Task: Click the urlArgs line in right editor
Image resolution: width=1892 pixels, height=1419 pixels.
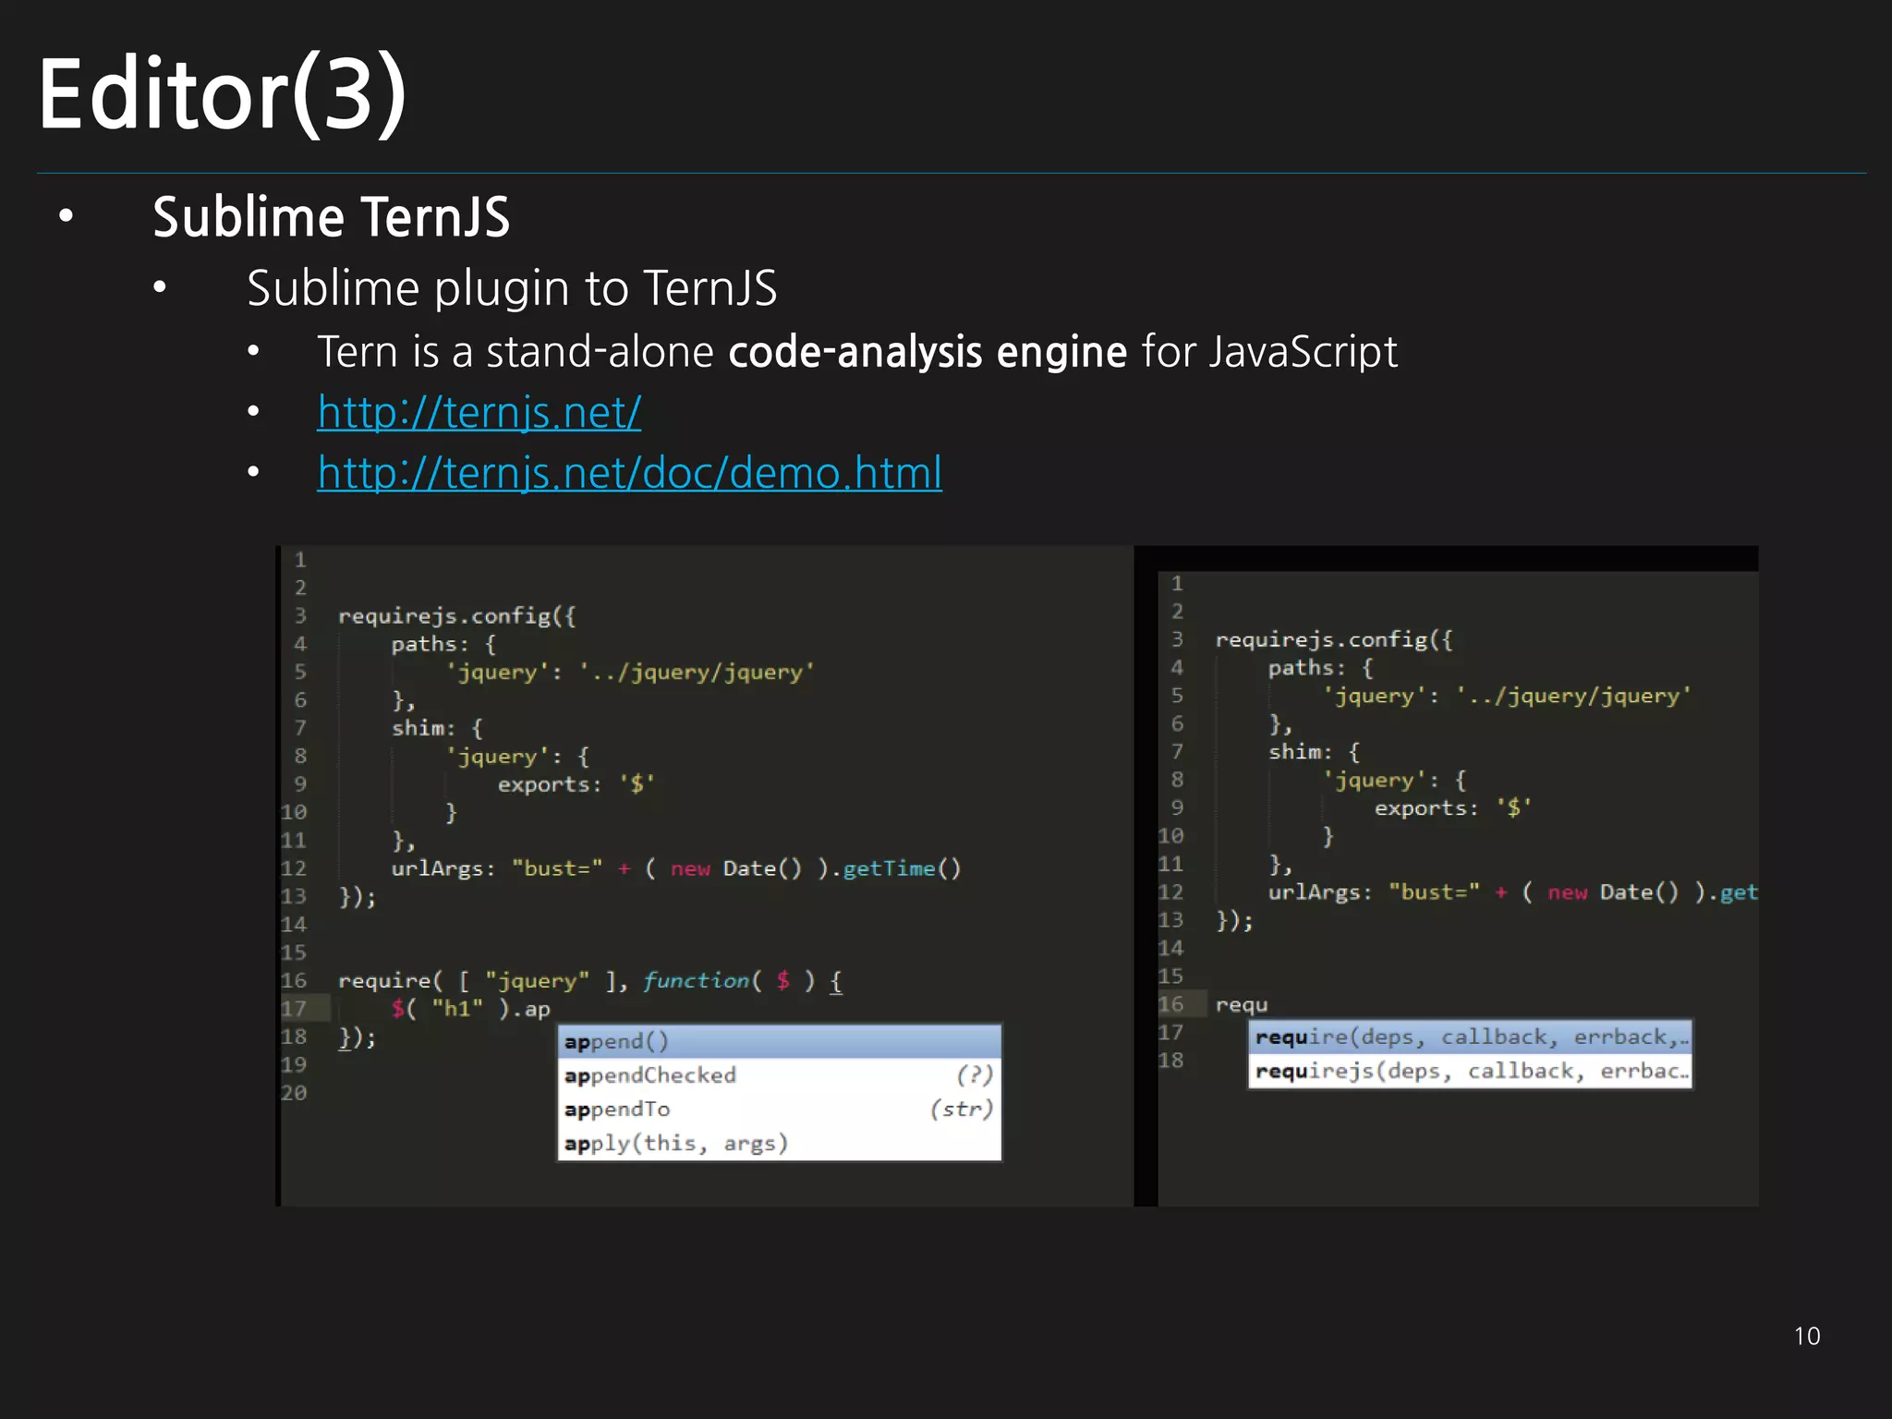Action: [x=1512, y=892]
